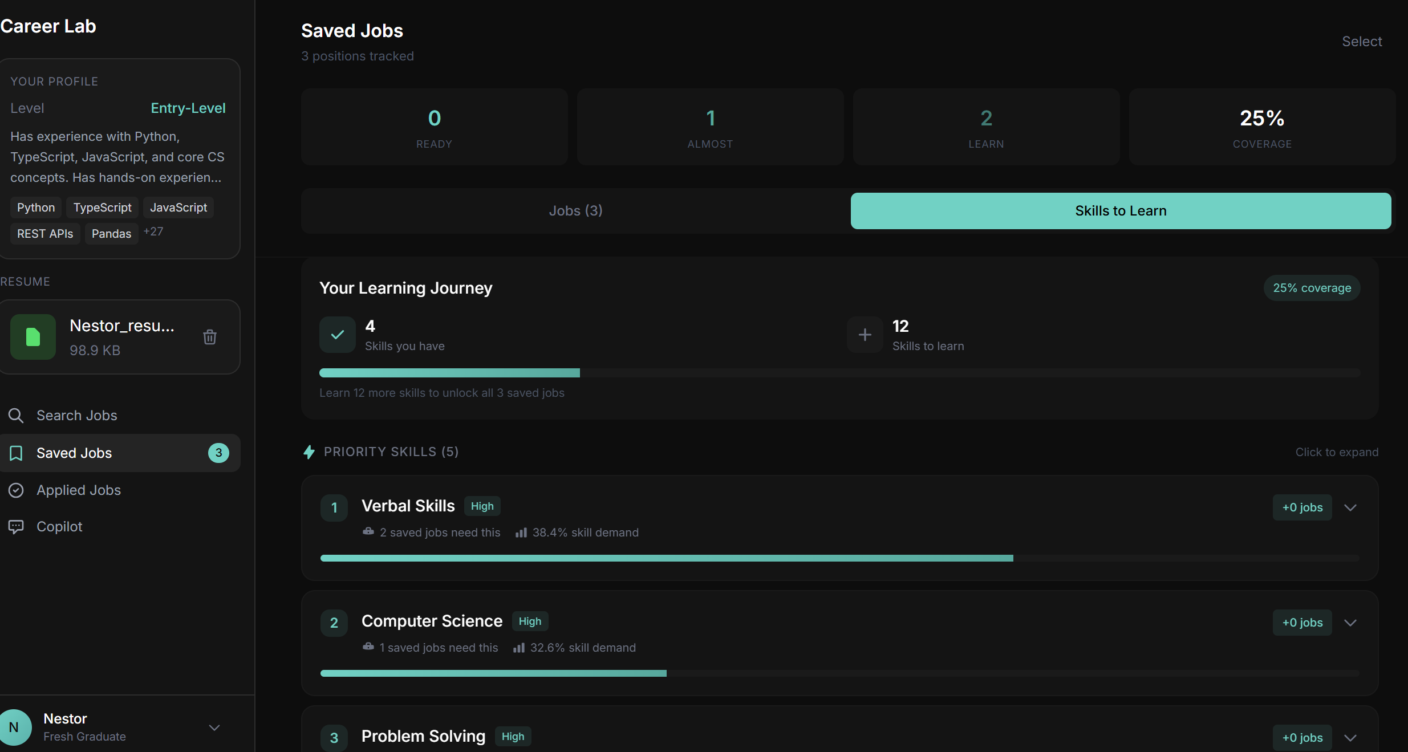This screenshot has width=1408, height=752.
Task: Click the +27 more skills link
Action: tap(153, 231)
